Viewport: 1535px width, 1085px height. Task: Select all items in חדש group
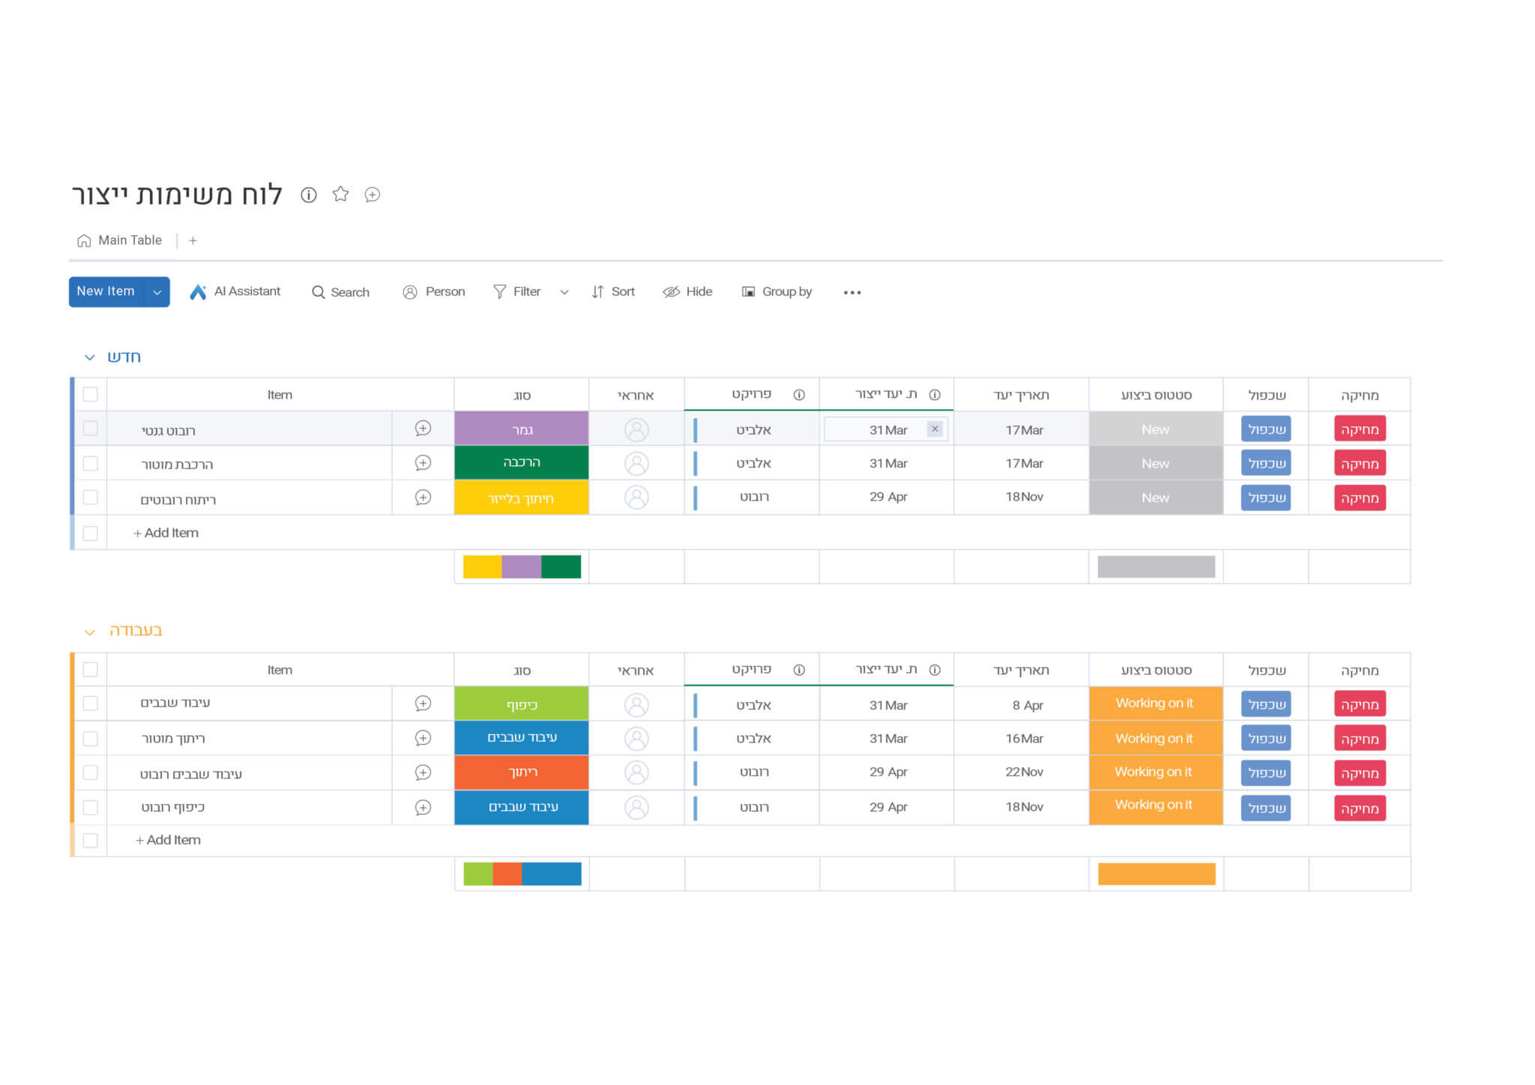91,394
